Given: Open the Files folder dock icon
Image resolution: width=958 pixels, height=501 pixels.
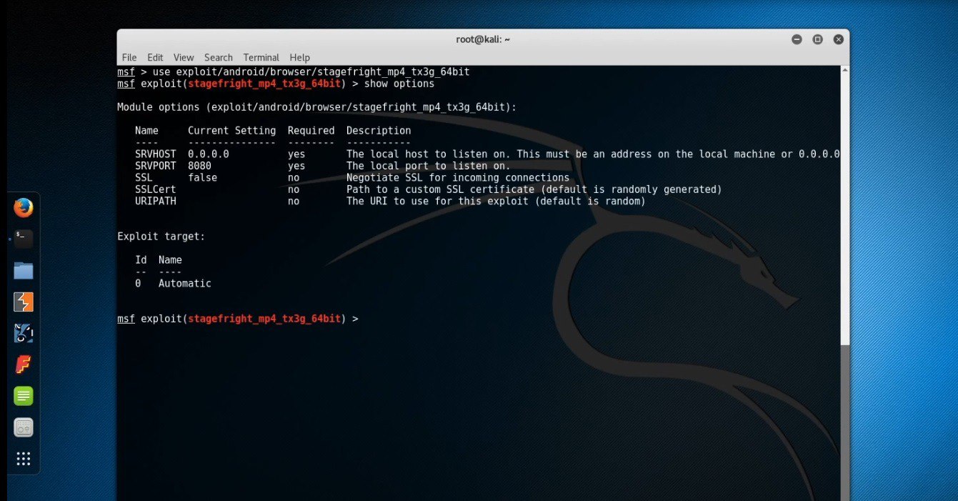Looking at the screenshot, I should point(24,270).
